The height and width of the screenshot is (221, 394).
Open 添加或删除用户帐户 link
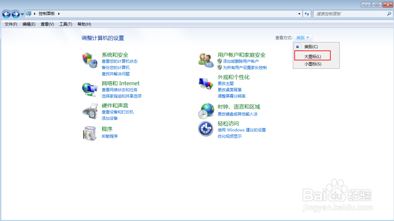point(241,61)
